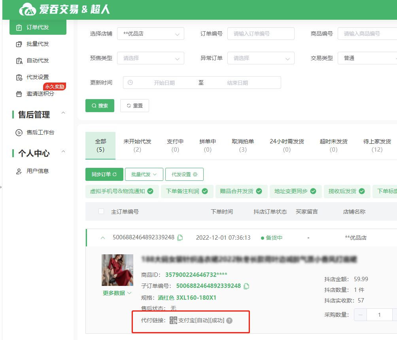Toggle 虚拟手机号&物流通知 option
This screenshot has width=397, height=340.
point(122,192)
